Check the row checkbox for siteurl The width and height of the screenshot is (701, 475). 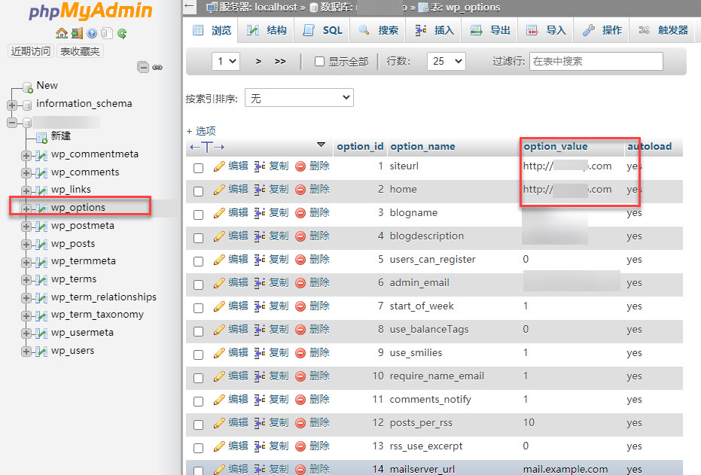(x=197, y=166)
